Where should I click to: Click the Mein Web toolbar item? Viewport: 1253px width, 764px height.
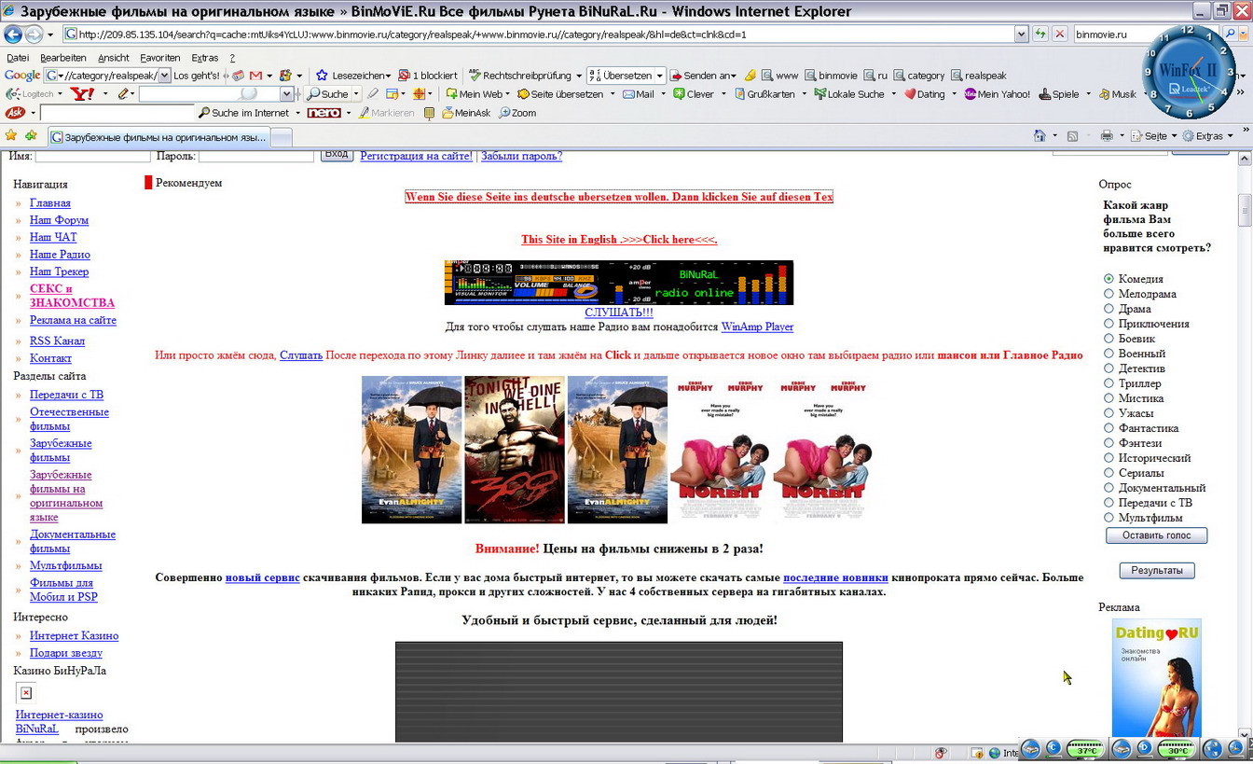point(475,94)
